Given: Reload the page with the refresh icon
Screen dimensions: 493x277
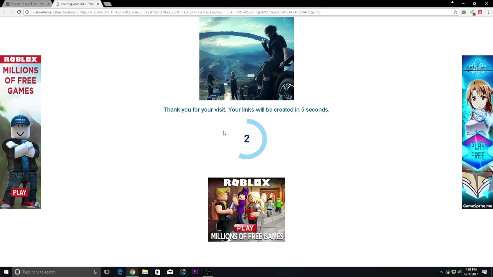Looking at the screenshot, I should 19,12.
